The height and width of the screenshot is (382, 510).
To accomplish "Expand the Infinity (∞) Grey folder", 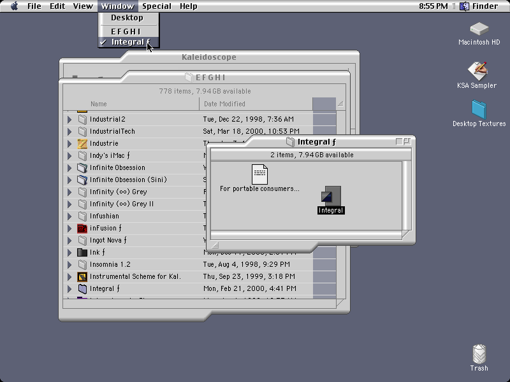I will coord(69,192).
